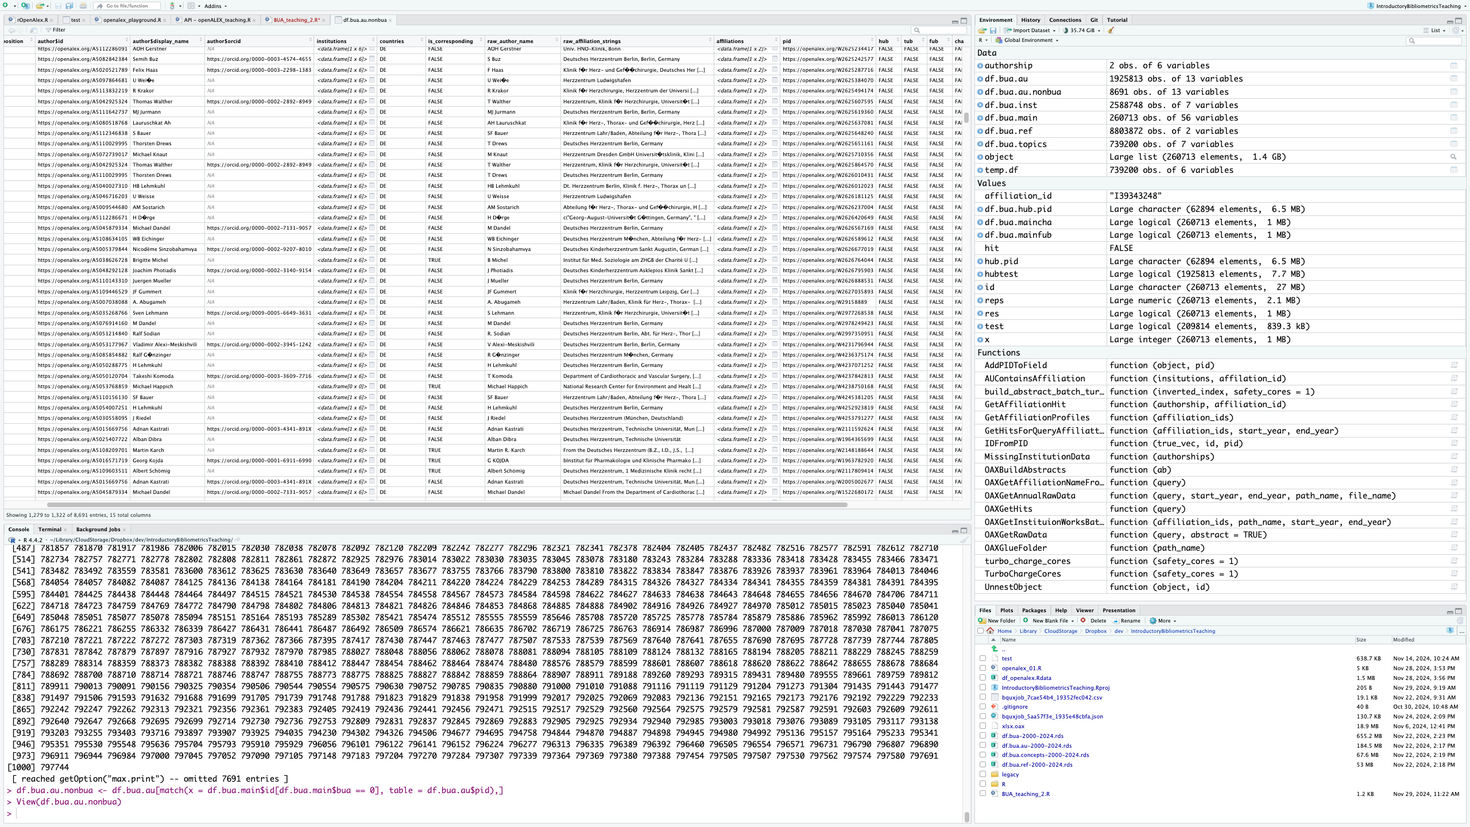Click the Environment pane search field
This screenshot has height=827, width=1470.
click(x=1434, y=40)
